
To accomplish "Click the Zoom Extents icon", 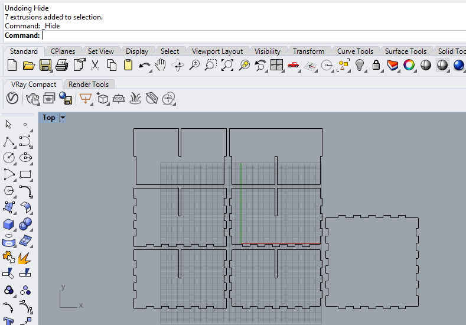I will pos(227,65).
